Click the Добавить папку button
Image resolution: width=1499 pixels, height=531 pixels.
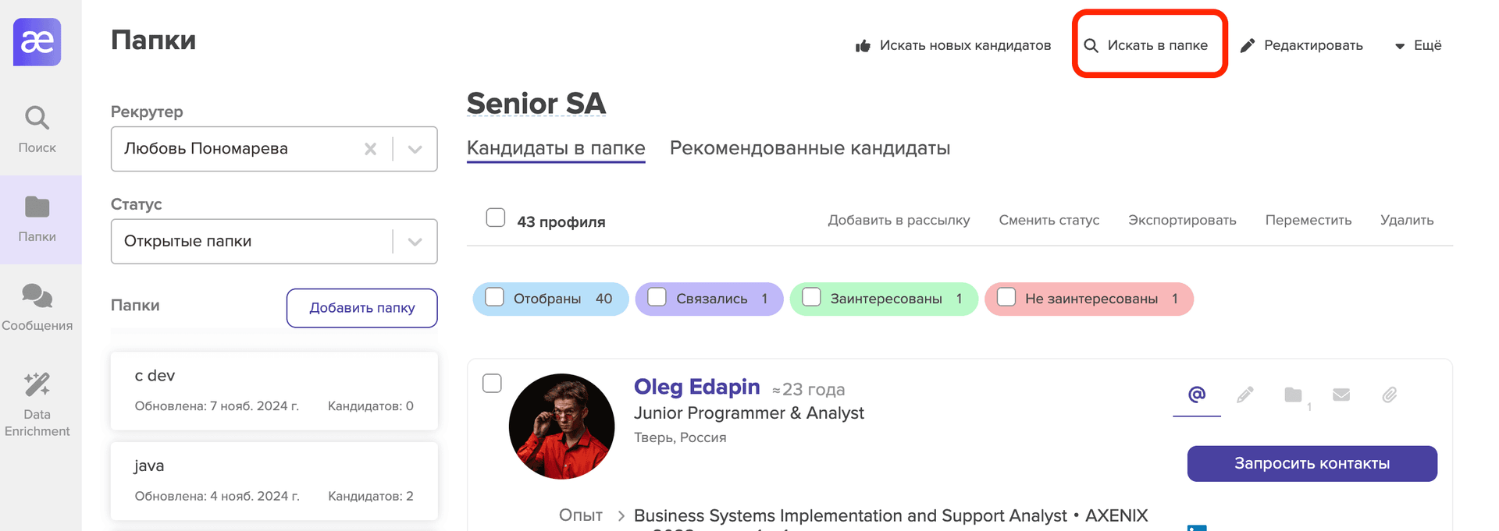pos(361,308)
